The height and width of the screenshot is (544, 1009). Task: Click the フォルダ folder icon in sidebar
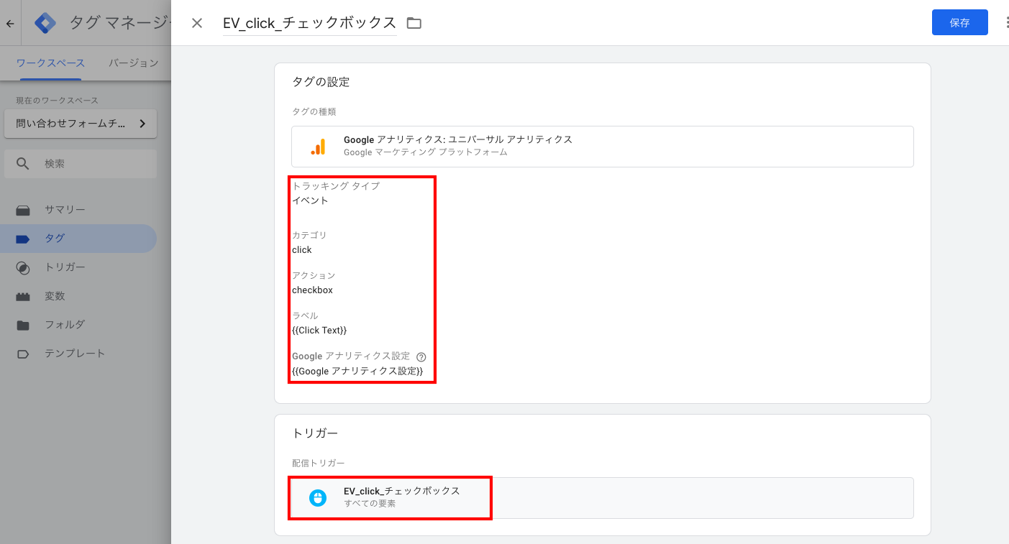pos(23,325)
